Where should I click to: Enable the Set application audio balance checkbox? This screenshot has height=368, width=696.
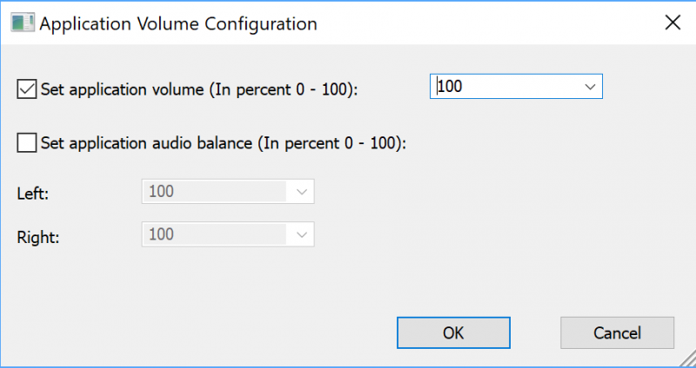tap(27, 143)
